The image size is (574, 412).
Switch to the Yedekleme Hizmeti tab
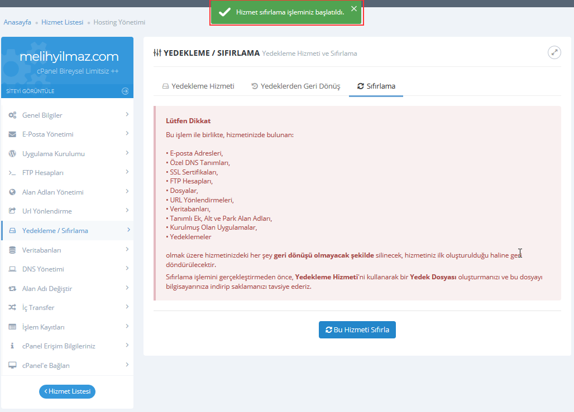coord(198,86)
